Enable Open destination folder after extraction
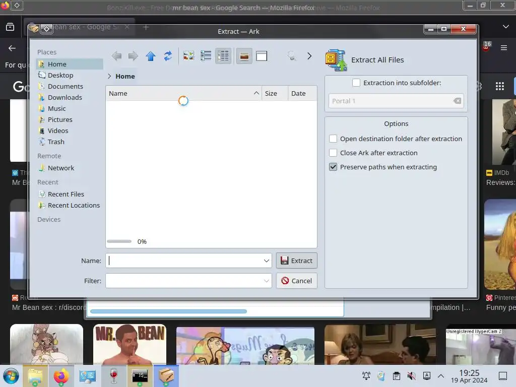Image resolution: width=516 pixels, height=387 pixels. click(x=333, y=139)
